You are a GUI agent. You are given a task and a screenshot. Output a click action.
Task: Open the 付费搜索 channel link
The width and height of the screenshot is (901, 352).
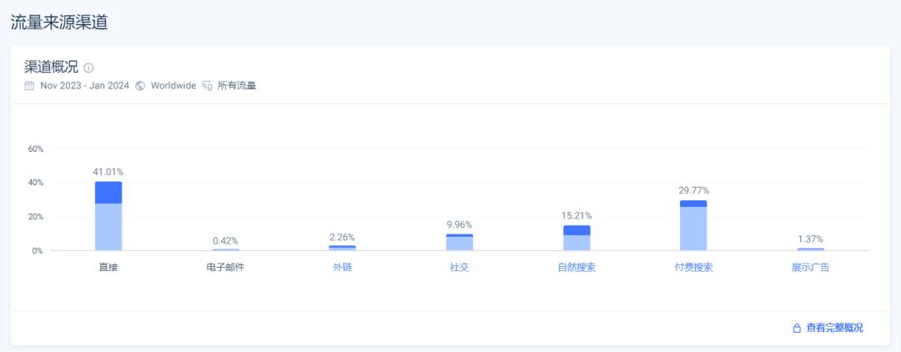tap(693, 268)
